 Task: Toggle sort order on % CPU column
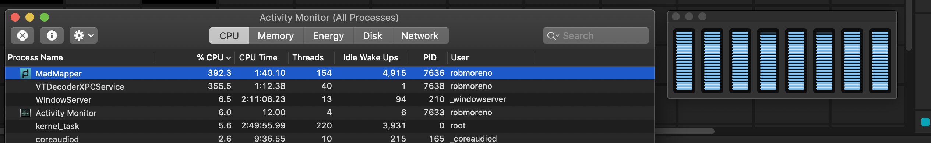click(x=214, y=57)
